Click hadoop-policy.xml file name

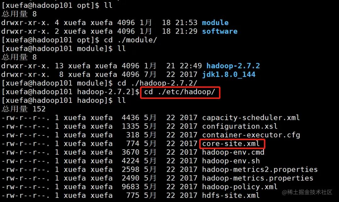[240, 187]
